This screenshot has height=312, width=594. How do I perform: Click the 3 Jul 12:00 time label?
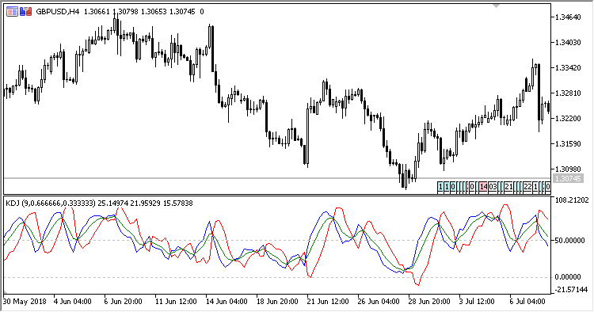[477, 302]
